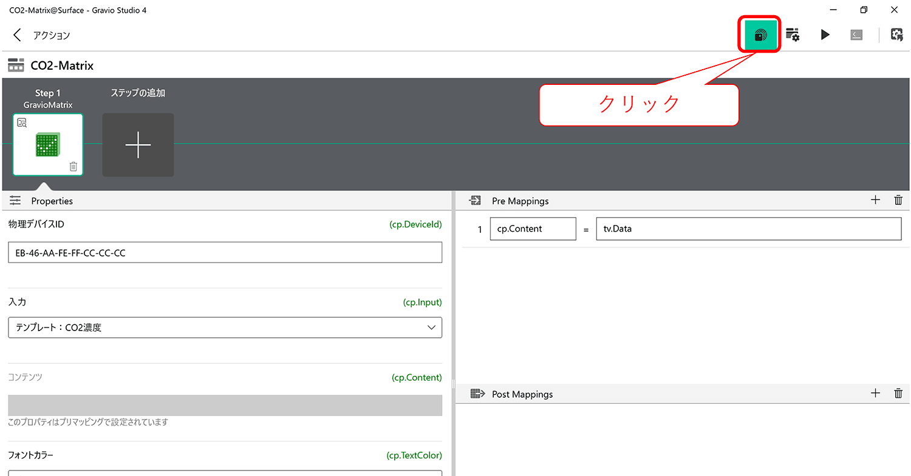Click the (cp.TextColor) property label

coord(414,455)
